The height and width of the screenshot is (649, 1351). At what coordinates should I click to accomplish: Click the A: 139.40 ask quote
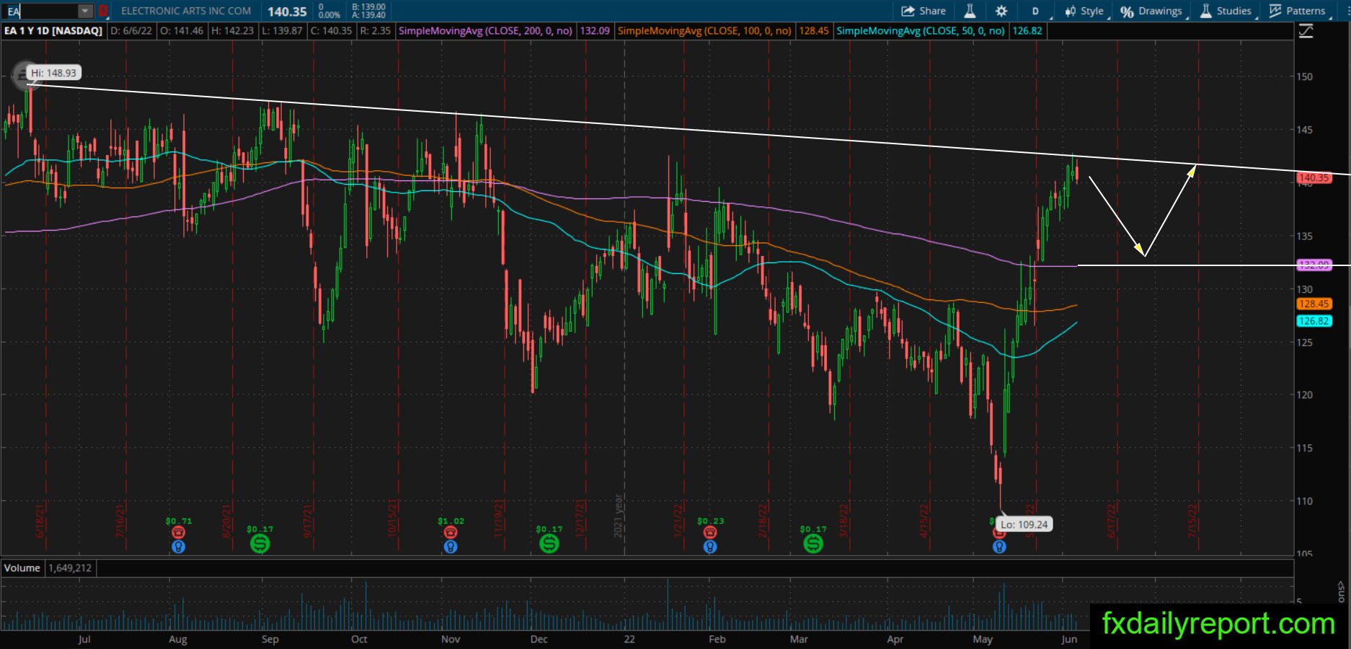[368, 15]
